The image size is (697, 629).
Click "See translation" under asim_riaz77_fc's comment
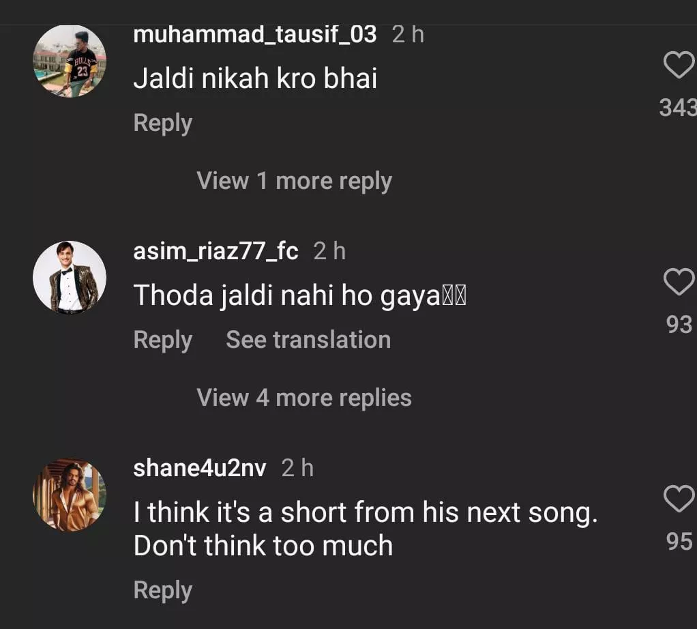click(x=308, y=340)
